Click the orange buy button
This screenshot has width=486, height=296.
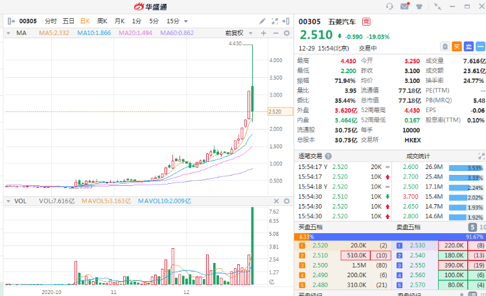[457, 47]
